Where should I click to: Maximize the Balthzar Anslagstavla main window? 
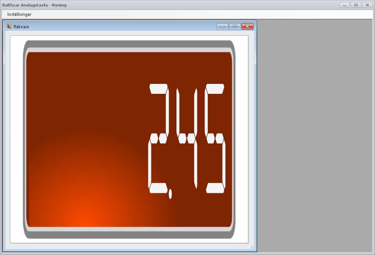pos(356,5)
